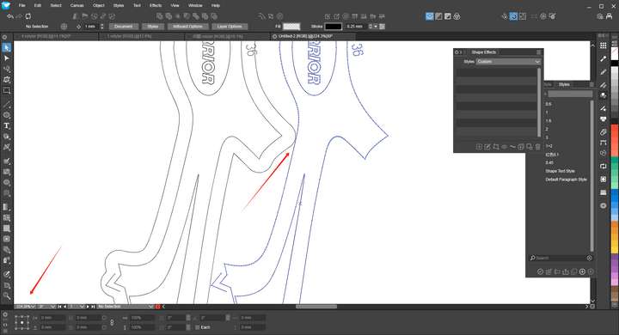Click the eraser icon in right sidebar
619x335 pixels.
click(604, 131)
